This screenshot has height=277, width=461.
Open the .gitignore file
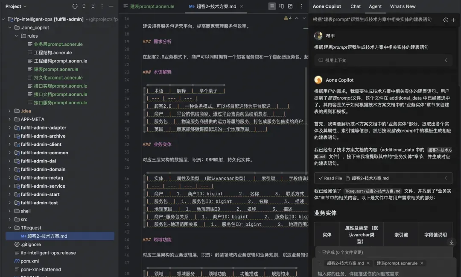click(x=31, y=245)
